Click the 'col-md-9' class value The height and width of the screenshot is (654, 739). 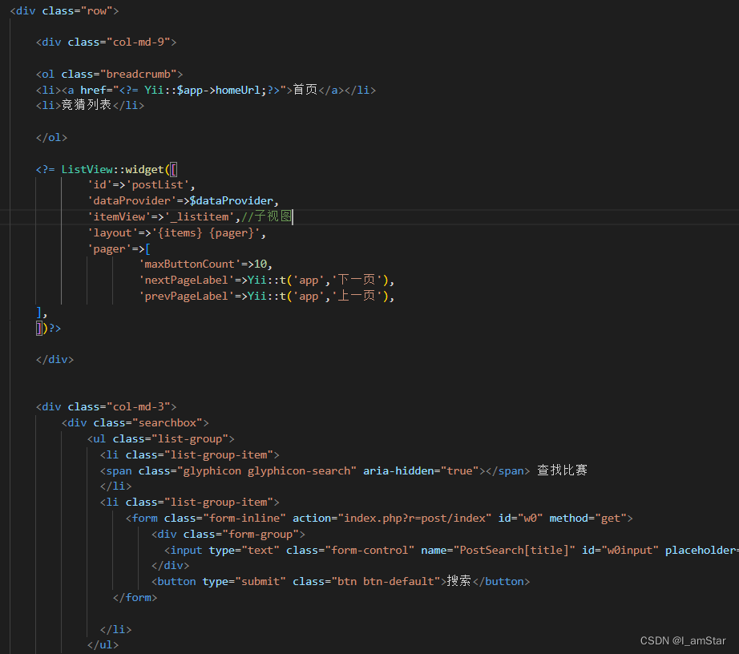pos(139,42)
